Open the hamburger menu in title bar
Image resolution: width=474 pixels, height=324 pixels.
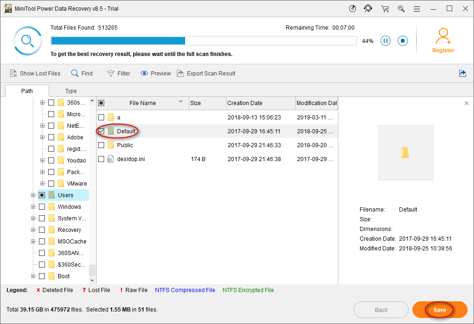(417, 9)
